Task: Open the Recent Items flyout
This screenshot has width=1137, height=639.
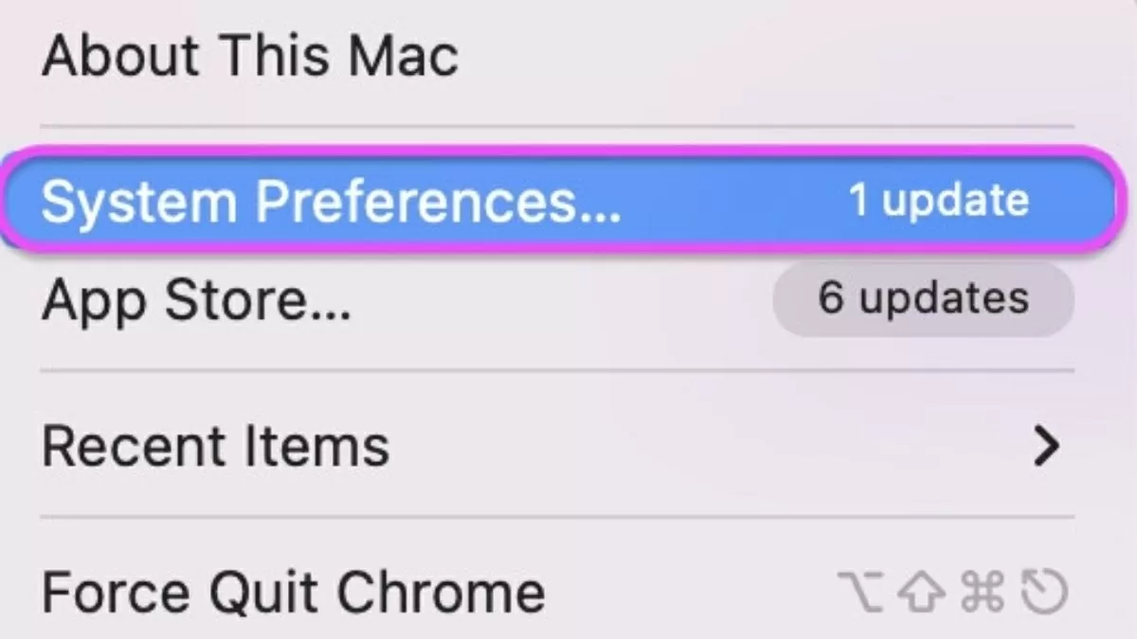Action: point(216,444)
